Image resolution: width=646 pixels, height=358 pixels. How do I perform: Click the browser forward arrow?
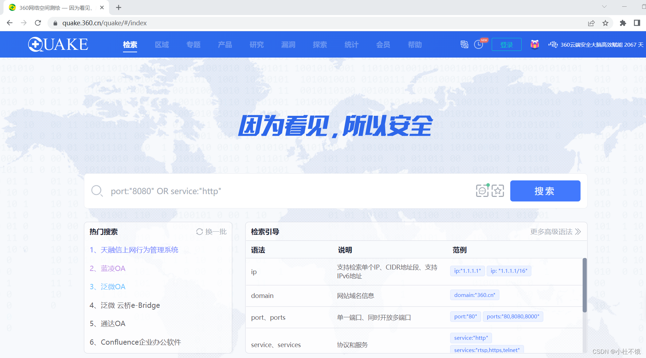pos(24,23)
